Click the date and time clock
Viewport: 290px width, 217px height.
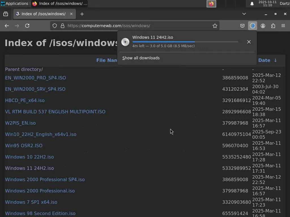click(267, 3)
